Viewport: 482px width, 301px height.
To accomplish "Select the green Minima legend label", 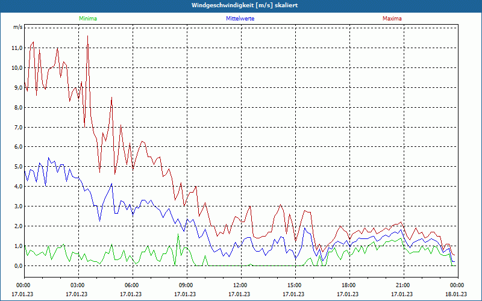I will point(87,19).
